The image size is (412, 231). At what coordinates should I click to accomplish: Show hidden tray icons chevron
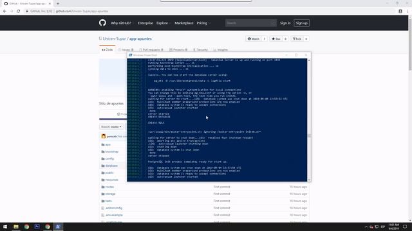(x=366, y=227)
